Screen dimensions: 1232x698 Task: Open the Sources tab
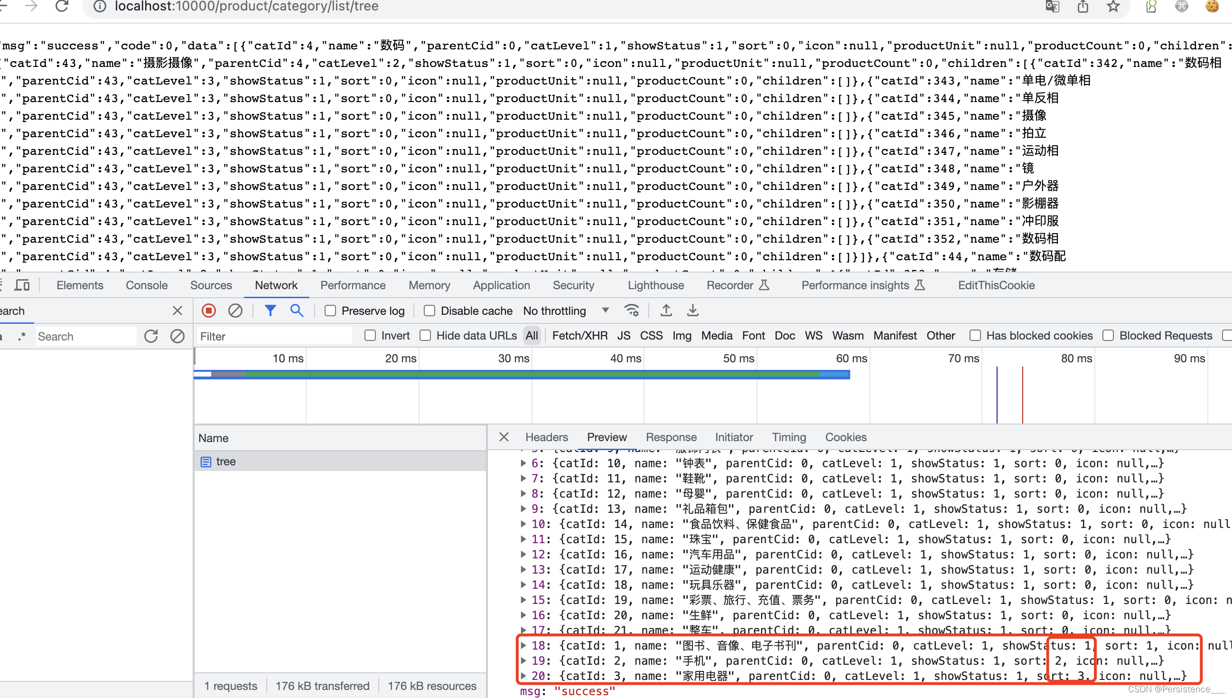(211, 285)
